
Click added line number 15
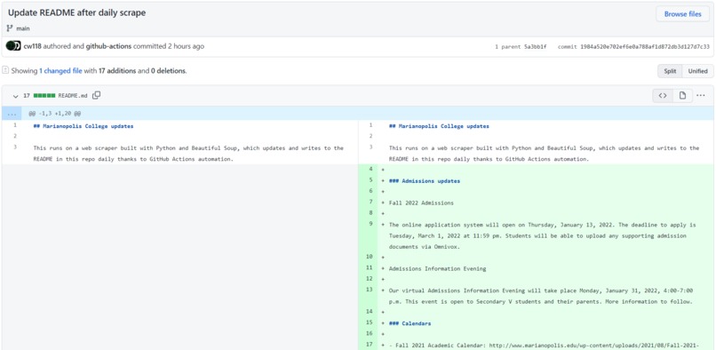(x=370, y=323)
